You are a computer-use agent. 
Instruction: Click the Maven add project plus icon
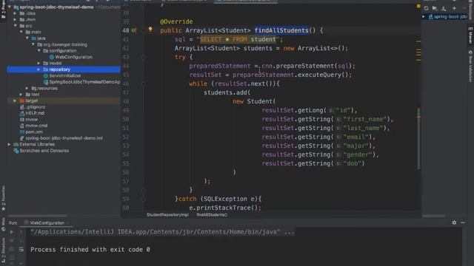tap(454, 8)
